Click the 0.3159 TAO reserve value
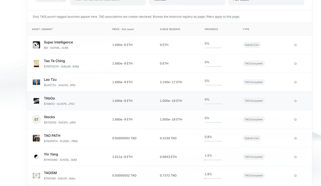The height and width of the screenshot is (186, 321). [168, 138]
